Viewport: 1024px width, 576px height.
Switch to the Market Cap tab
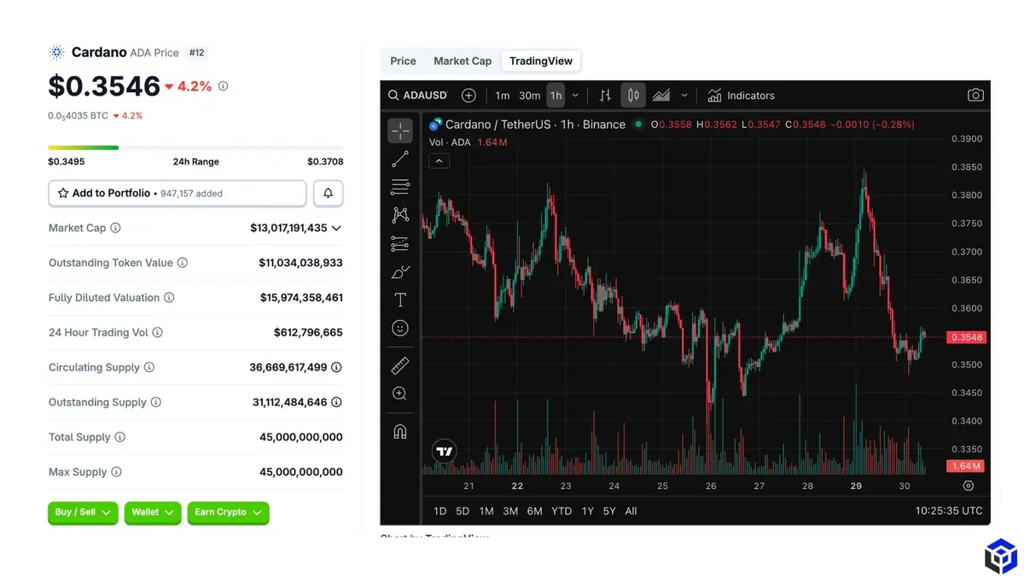[x=463, y=61]
